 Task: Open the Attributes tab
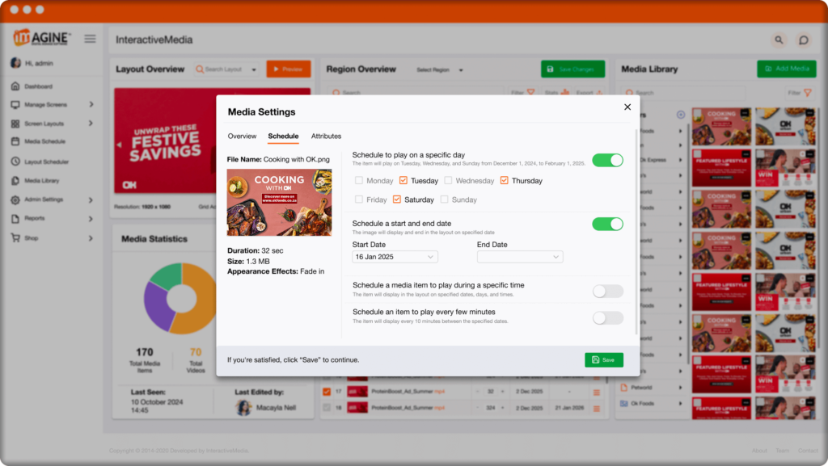[x=326, y=136]
